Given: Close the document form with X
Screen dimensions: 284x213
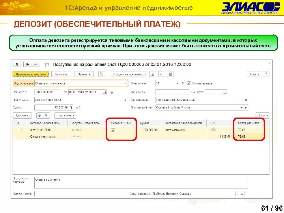Looking at the screenshot, I should click(x=270, y=64).
